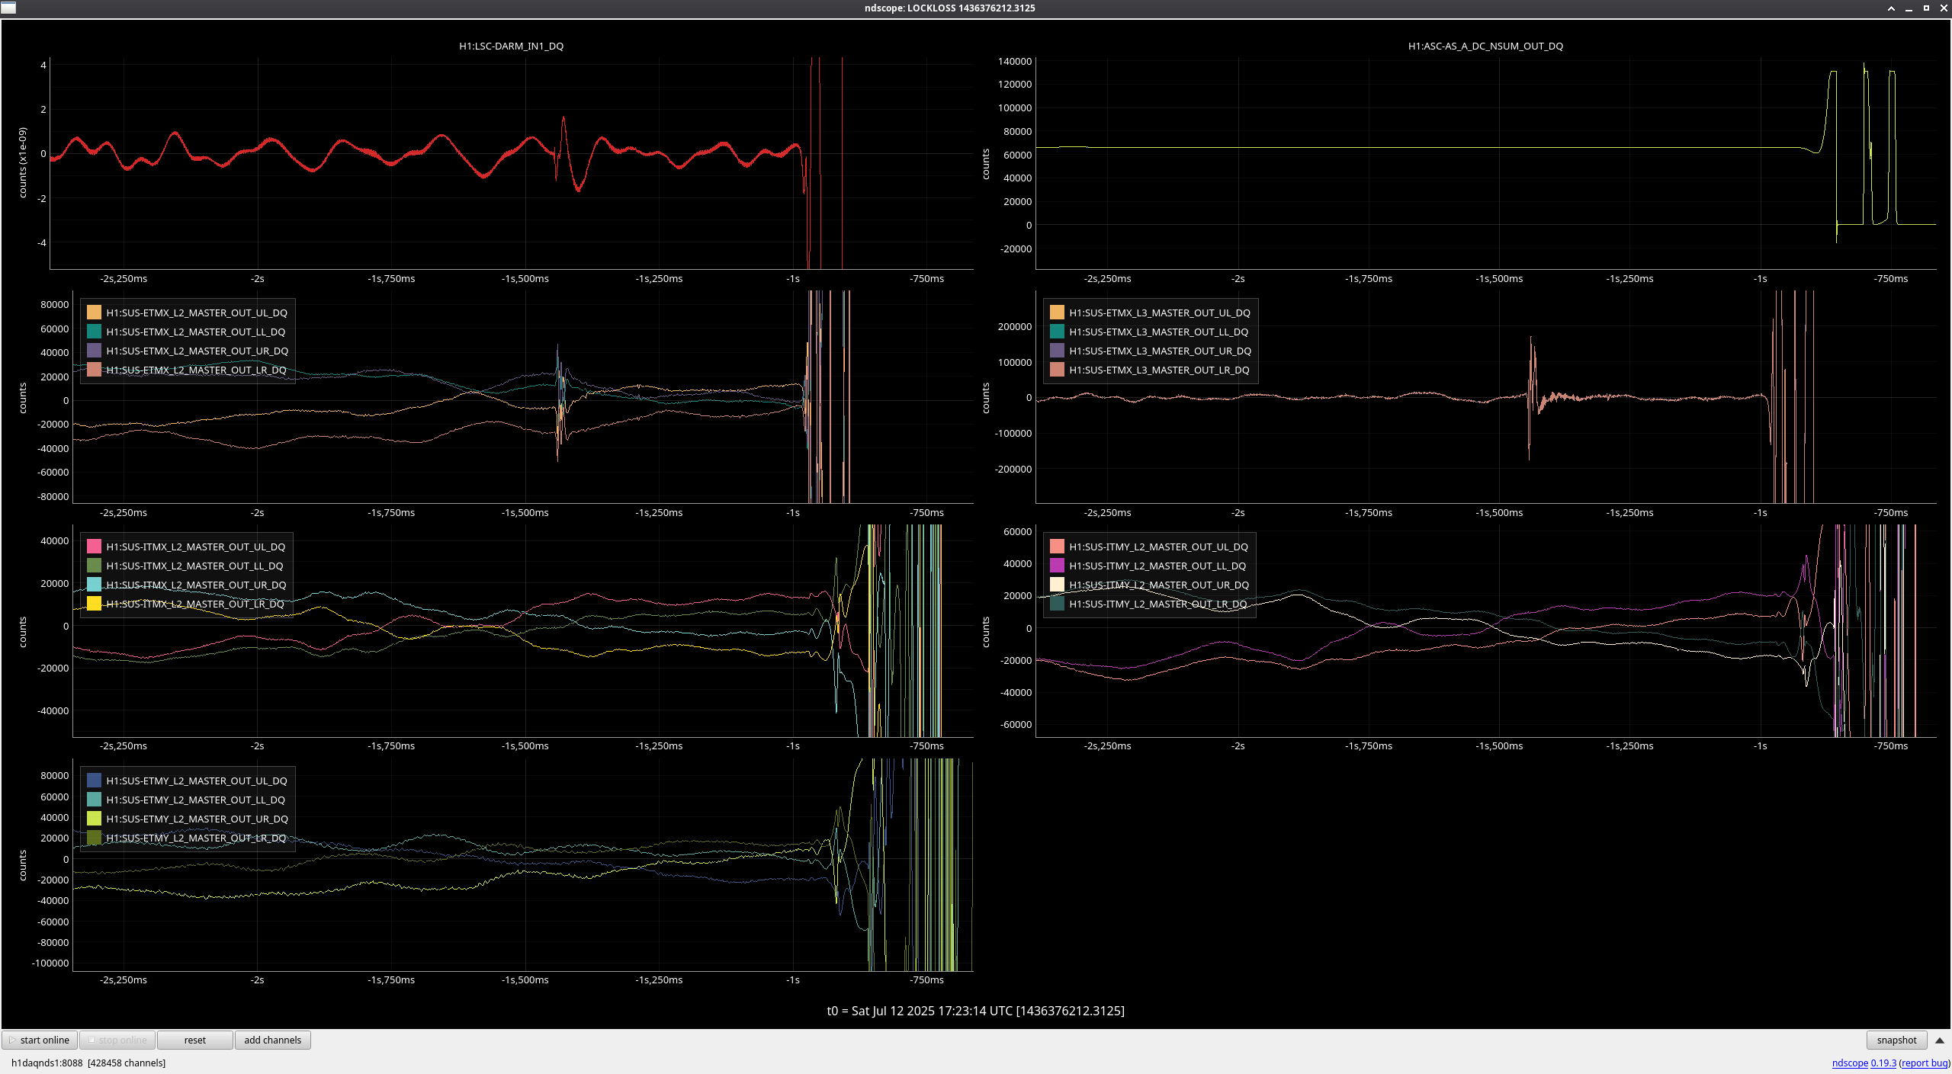This screenshot has width=1952, height=1074.
Task: Click ETMX_L3_MASTER_OUT_UR_DQ purple legend swatch
Action: coord(1057,351)
